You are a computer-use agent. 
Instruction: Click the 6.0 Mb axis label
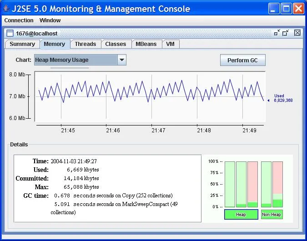pos(17,118)
